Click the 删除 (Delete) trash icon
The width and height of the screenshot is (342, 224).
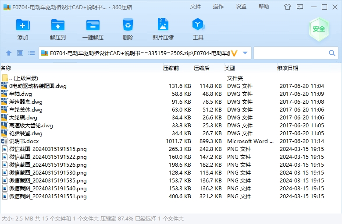[x=128, y=24]
